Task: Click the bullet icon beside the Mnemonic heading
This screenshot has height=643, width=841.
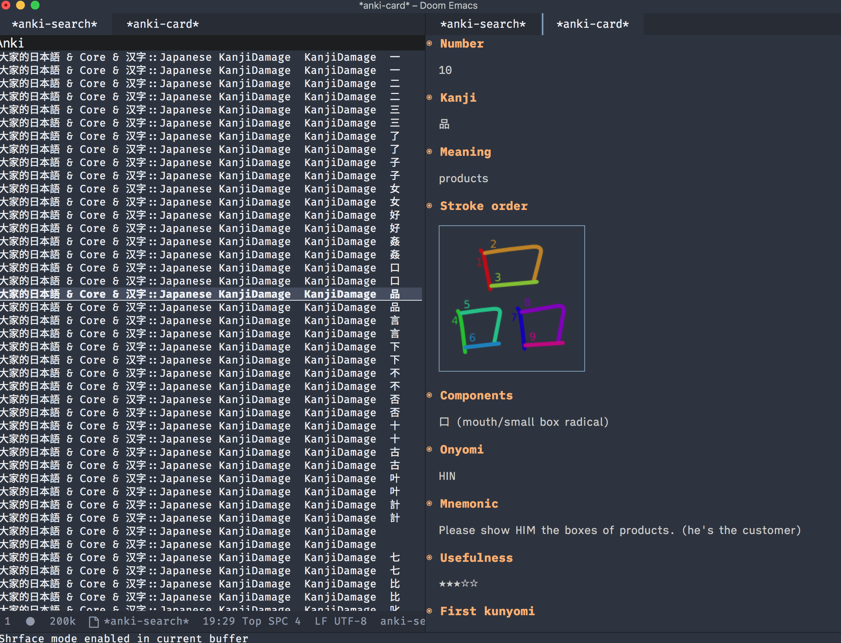Action: pos(429,503)
